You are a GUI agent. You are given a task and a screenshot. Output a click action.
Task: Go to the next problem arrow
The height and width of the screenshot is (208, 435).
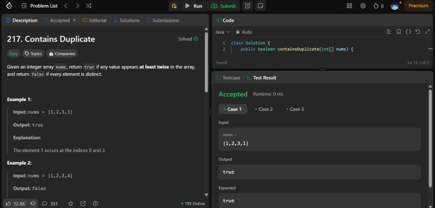click(x=77, y=6)
